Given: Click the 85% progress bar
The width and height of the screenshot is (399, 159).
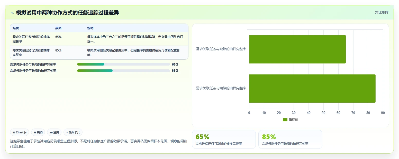Looking at the screenshot, I should 123,71.
